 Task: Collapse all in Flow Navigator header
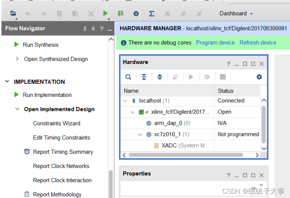[x=85, y=29]
